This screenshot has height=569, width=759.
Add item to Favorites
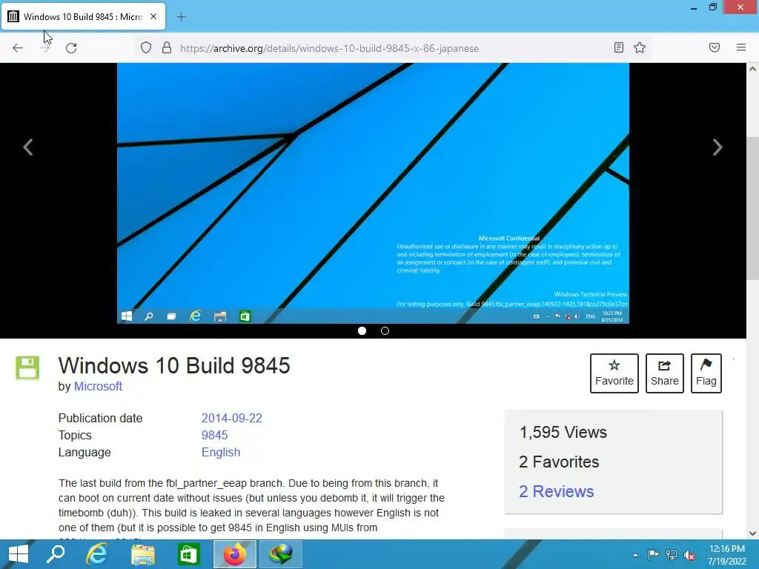tap(614, 373)
